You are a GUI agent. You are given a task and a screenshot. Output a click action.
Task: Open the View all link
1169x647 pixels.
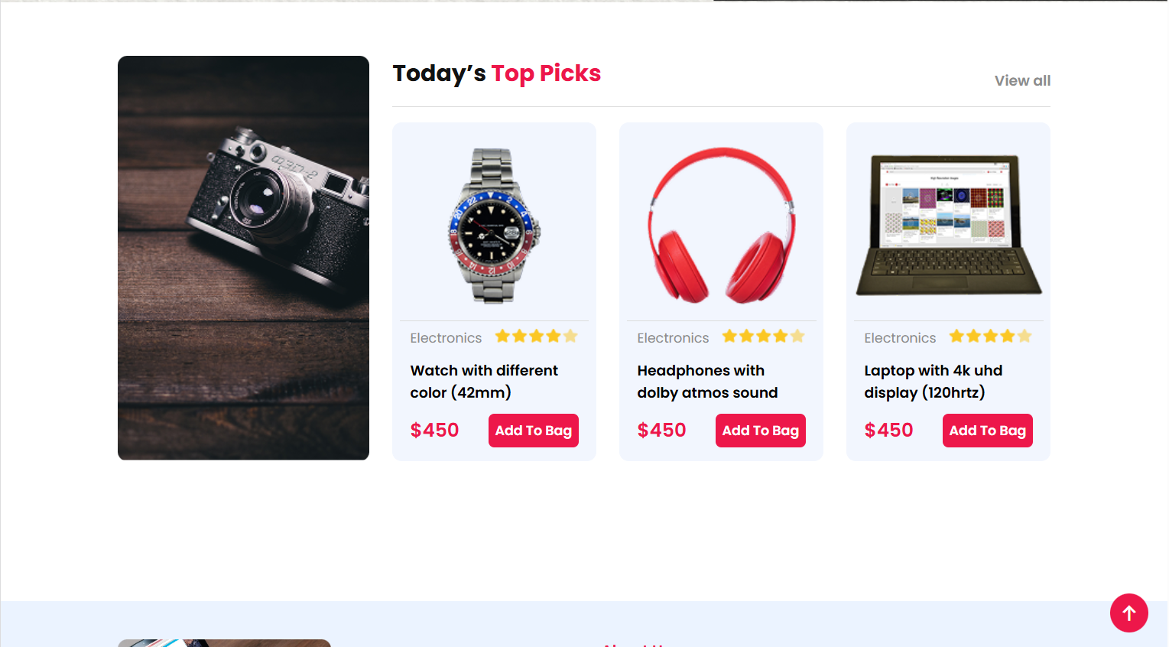1022,80
